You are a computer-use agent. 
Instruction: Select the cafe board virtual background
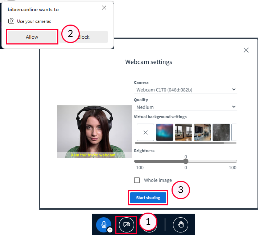click(202, 132)
